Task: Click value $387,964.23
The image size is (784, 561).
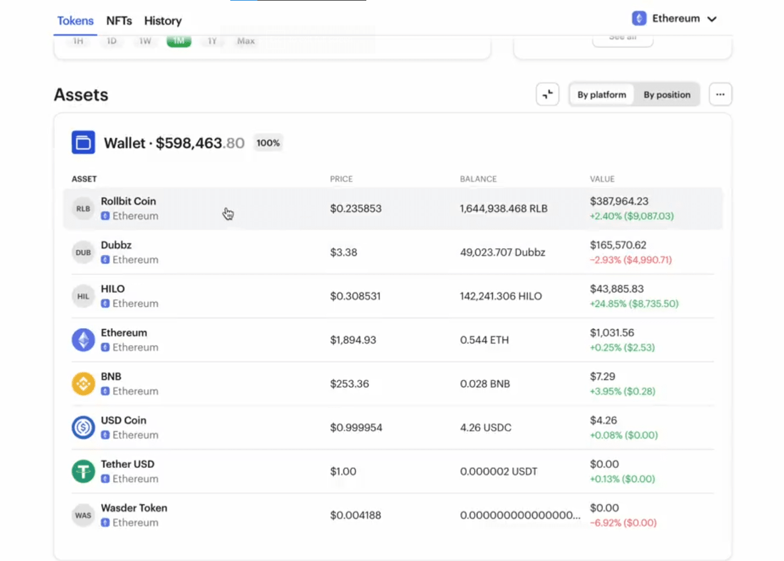Action: (x=619, y=201)
